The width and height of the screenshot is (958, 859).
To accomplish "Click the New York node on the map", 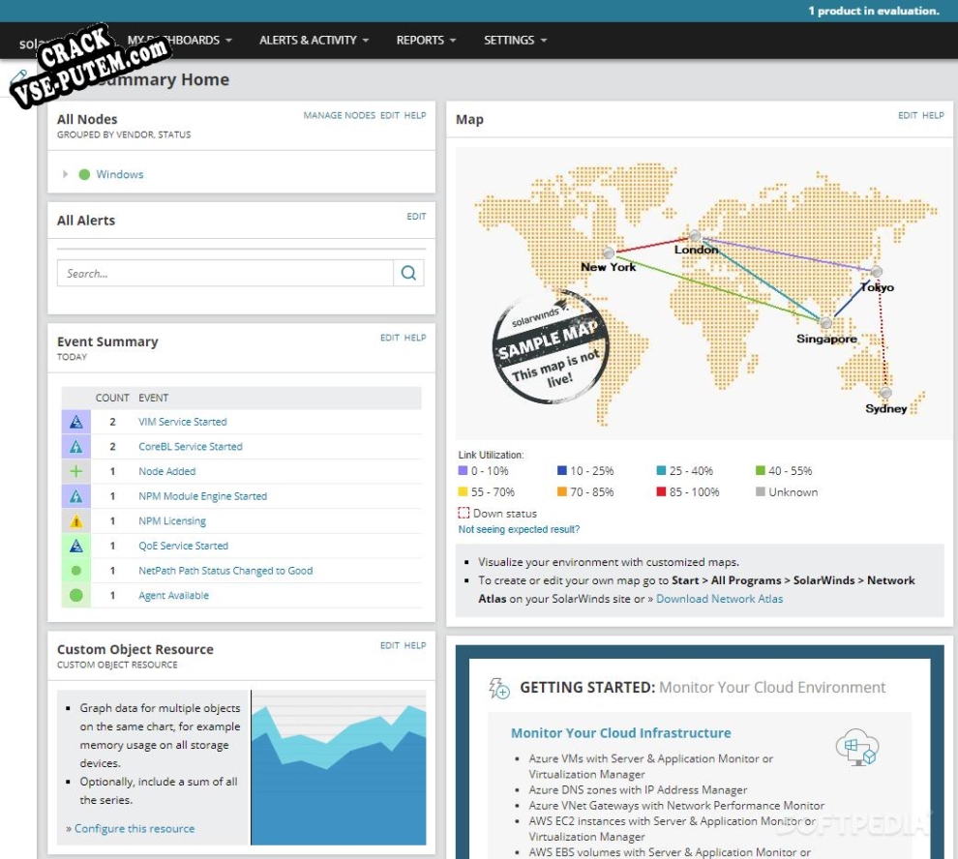I will [609, 252].
